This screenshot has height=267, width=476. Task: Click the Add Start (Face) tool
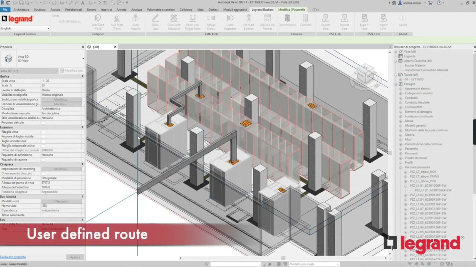click(98, 22)
